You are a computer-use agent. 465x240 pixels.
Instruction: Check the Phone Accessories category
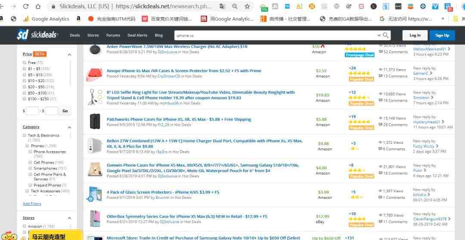(30, 152)
